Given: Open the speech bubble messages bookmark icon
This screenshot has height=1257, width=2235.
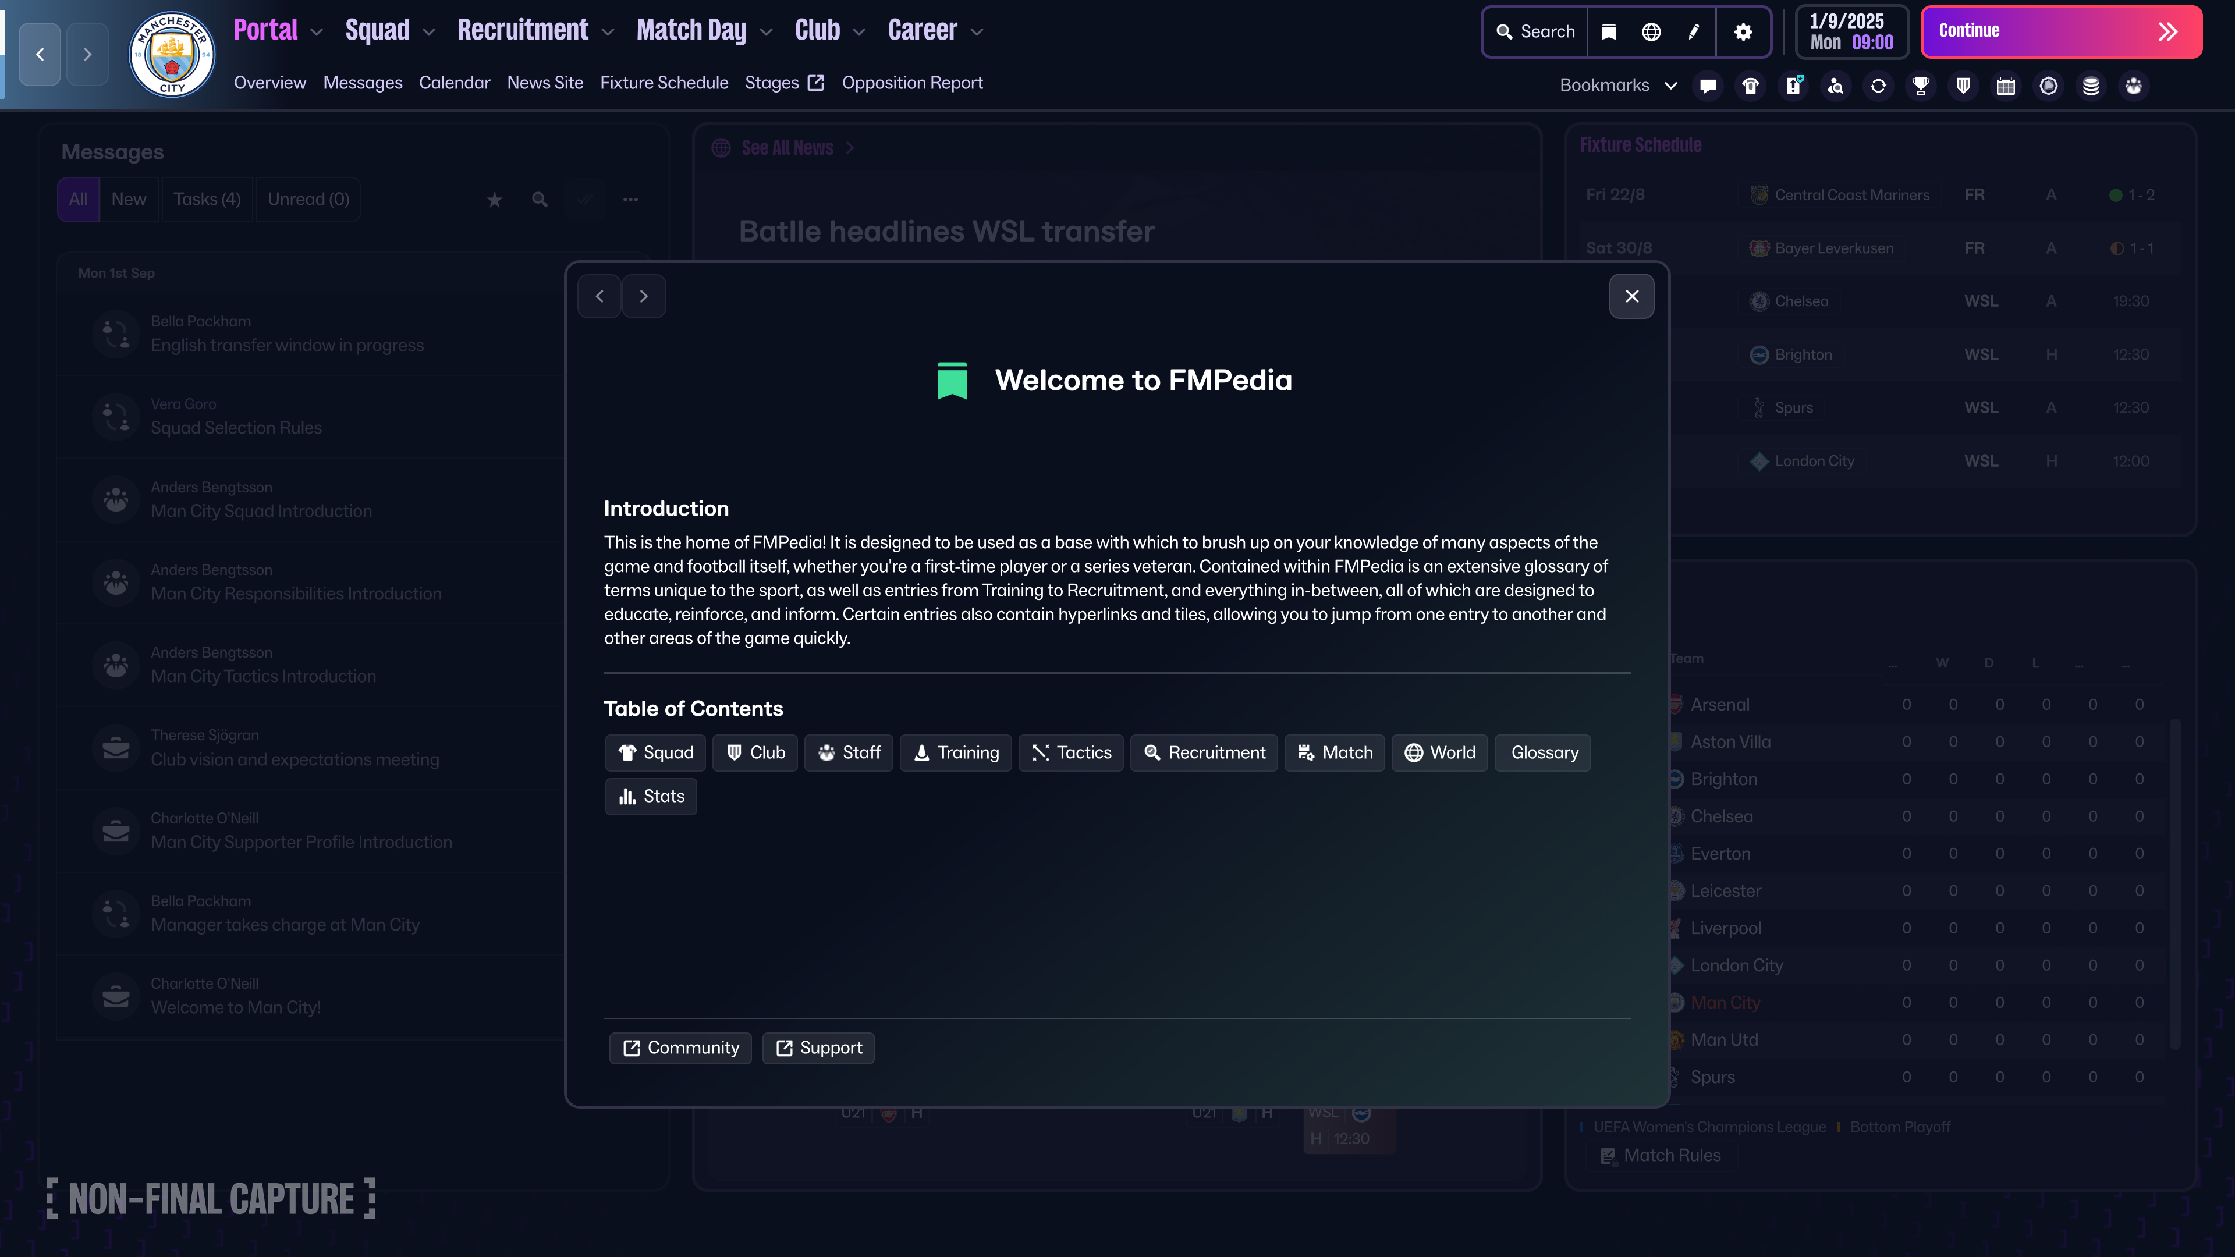Looking at the screenshot, I should click(1708, 86).
